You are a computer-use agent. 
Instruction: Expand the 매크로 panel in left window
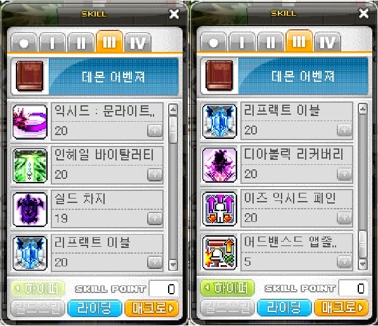[x=152, y=308]
